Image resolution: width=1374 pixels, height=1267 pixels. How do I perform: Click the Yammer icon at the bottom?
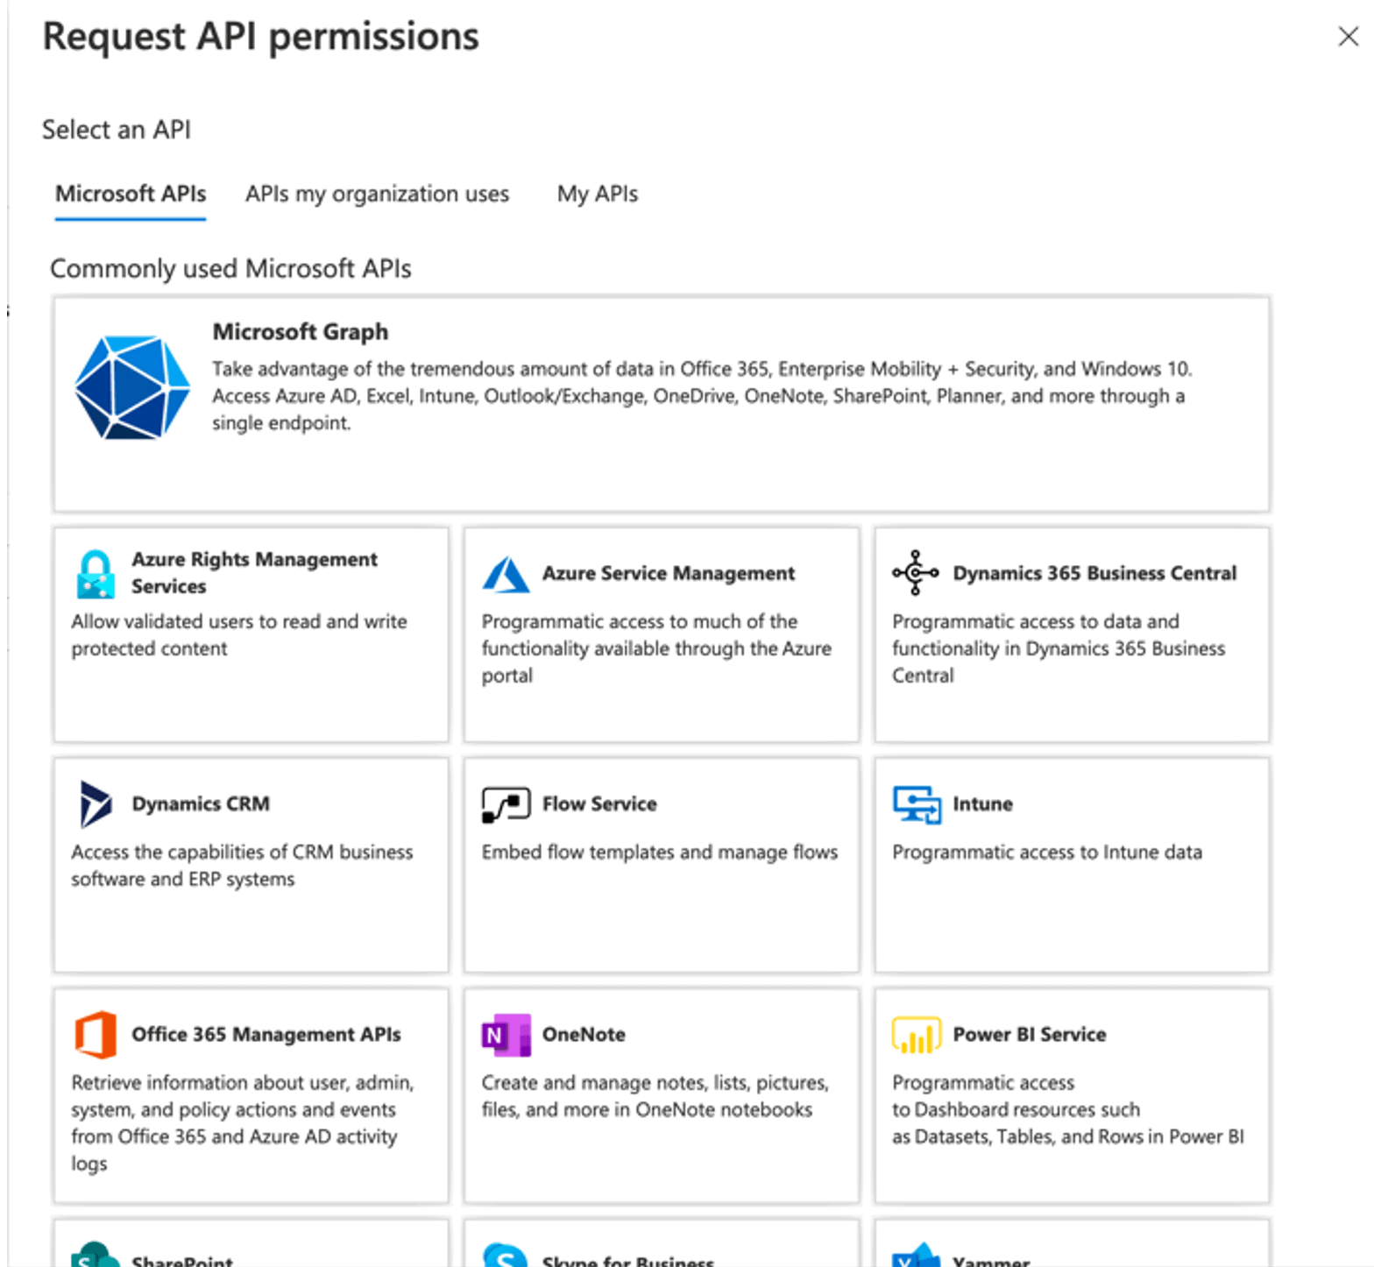[x=916, y=1255]
